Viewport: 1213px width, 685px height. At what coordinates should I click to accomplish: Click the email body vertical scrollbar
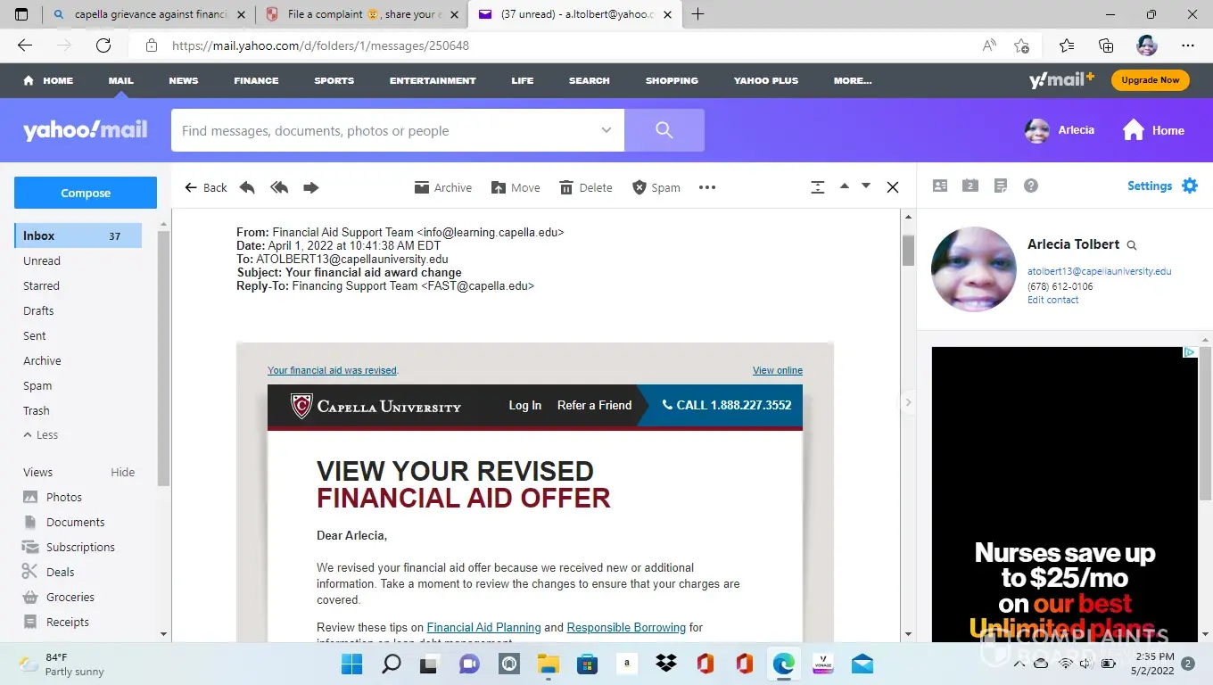click(909, 251)
